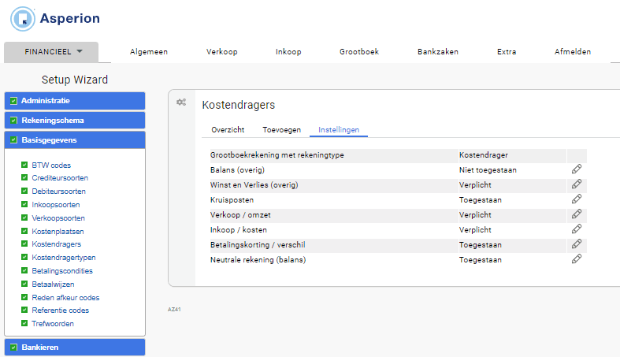Screen dimensions: 620x357
Task: Open the Algemeen menu
Action: coord(149,52)
